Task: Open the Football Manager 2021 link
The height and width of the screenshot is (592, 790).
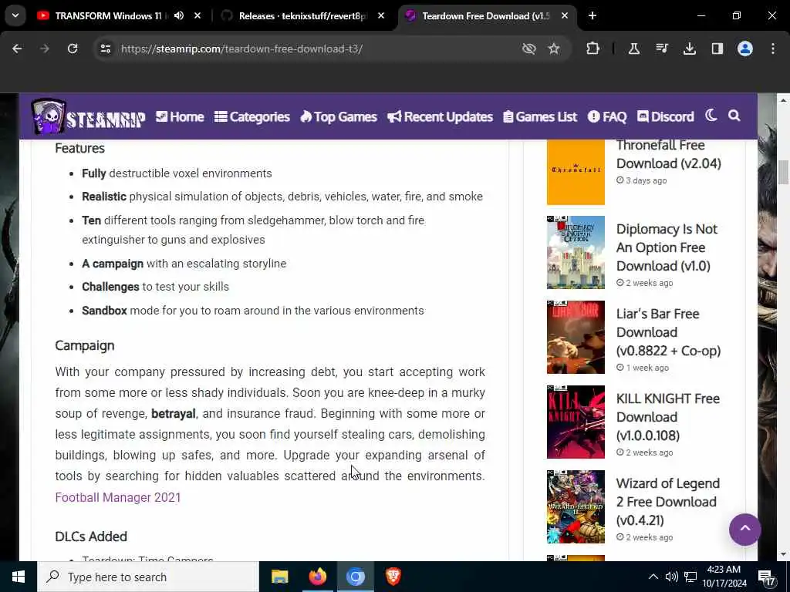Action: [x=118, y=497]
